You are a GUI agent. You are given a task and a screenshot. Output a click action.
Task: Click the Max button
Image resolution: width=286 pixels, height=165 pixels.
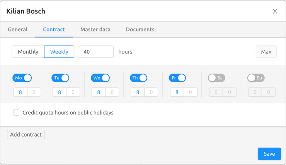[266, 52]
